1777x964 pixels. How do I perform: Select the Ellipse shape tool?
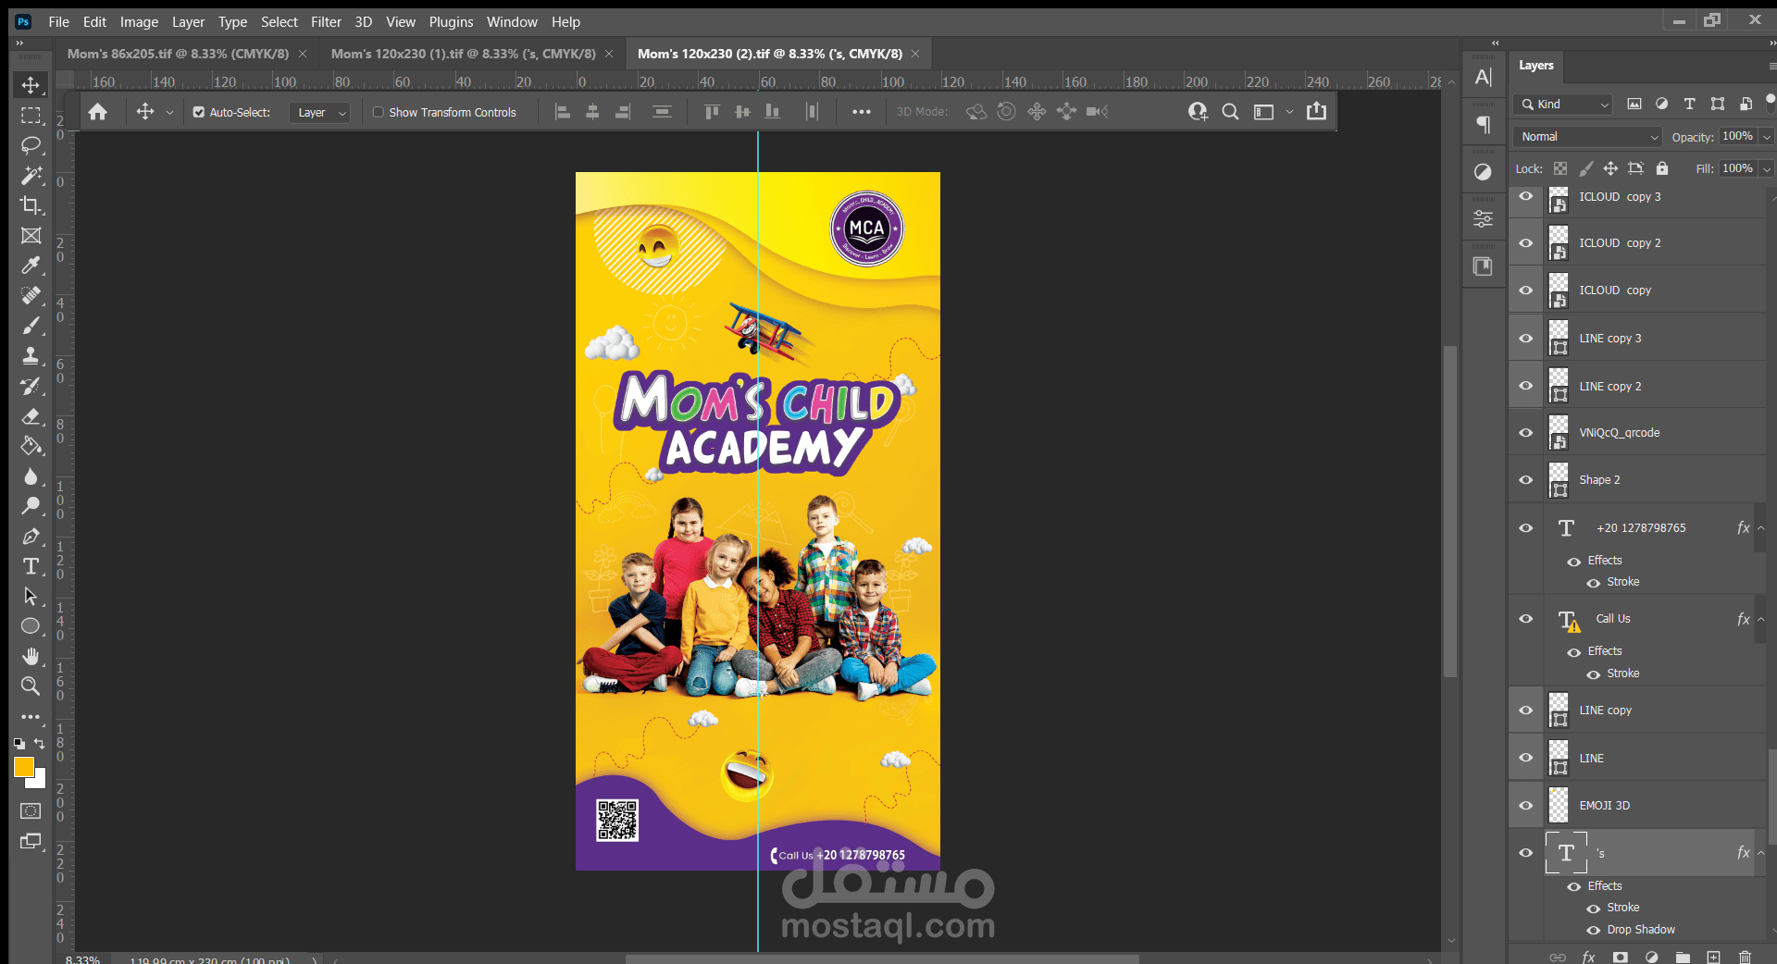31,626
